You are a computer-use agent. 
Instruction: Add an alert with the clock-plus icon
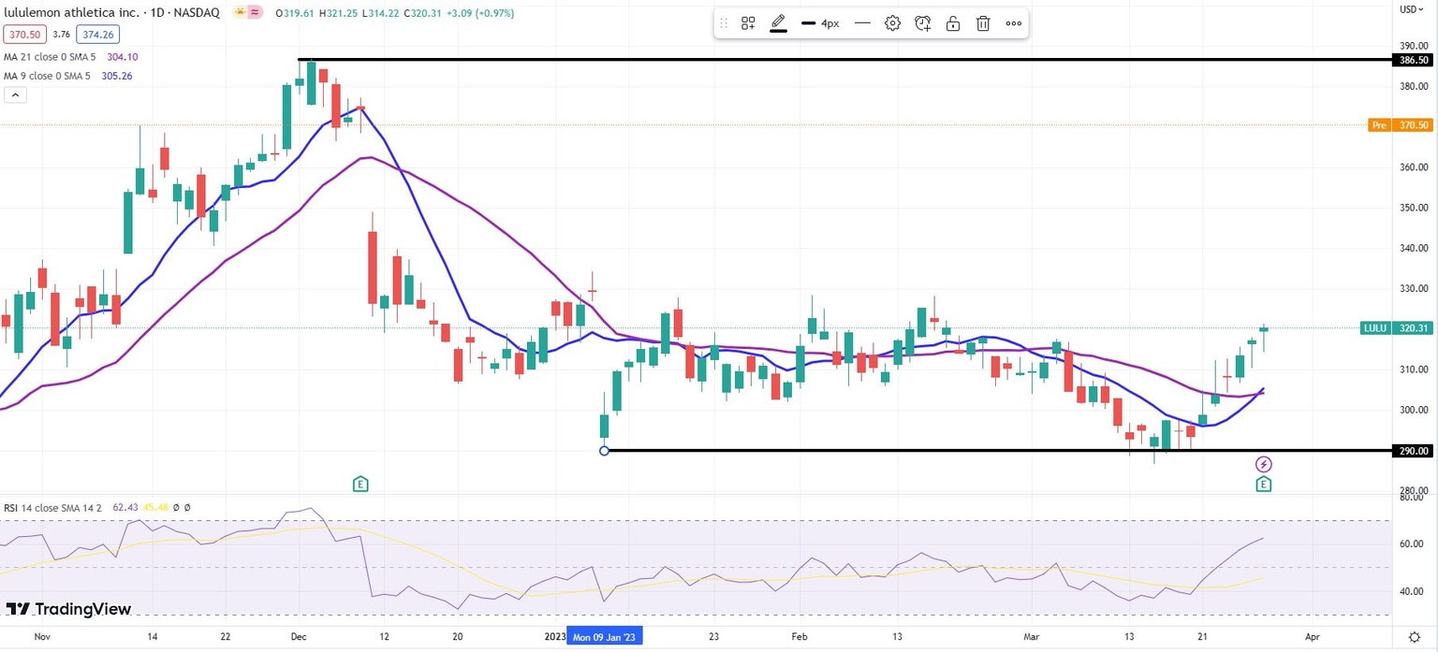tap(923, 23)
